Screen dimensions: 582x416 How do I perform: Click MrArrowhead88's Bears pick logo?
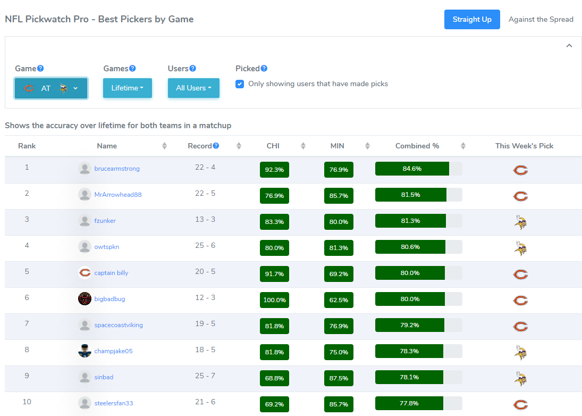tap(520, 196)
